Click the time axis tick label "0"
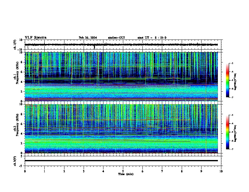 [x=25, y=171]
